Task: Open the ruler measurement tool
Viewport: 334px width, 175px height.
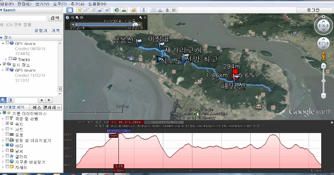Action: coord(143,10)
